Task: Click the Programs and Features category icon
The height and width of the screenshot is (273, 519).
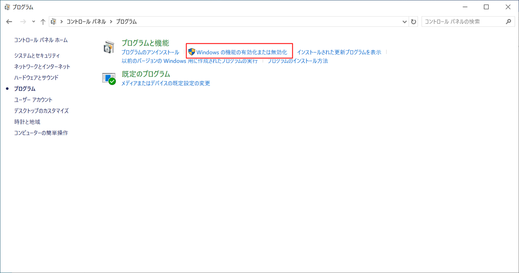Action: tap(108, 47)
